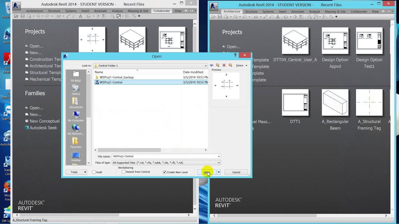Image resolution: width=399 pixels, height=224 pixels.
Task: Click the Undo icon in left Revit toolbar
Action: click(38, 16)
